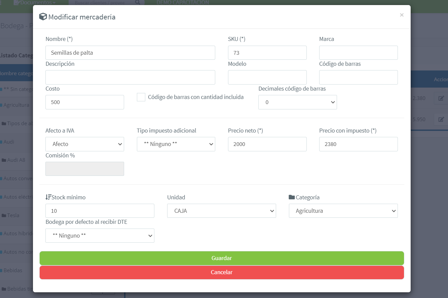Select Bodega por defecto al recibir DTE
The width and height of the screenshot is (448, 298).
coord(100,236)
